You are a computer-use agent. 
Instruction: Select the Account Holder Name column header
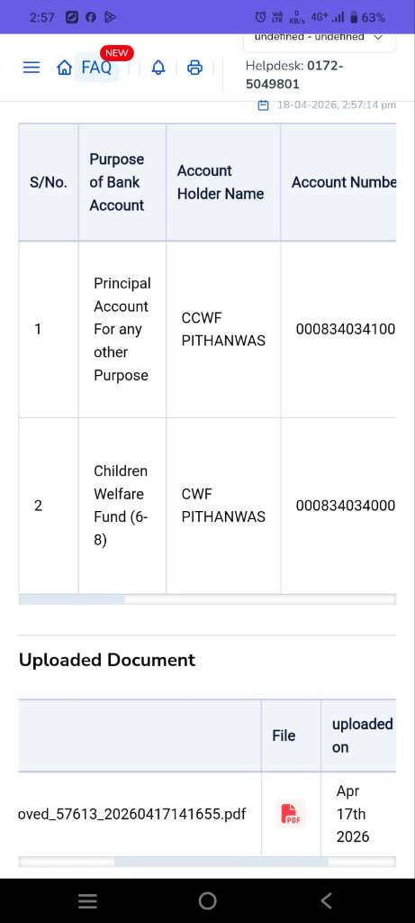(x=223, y=182)
